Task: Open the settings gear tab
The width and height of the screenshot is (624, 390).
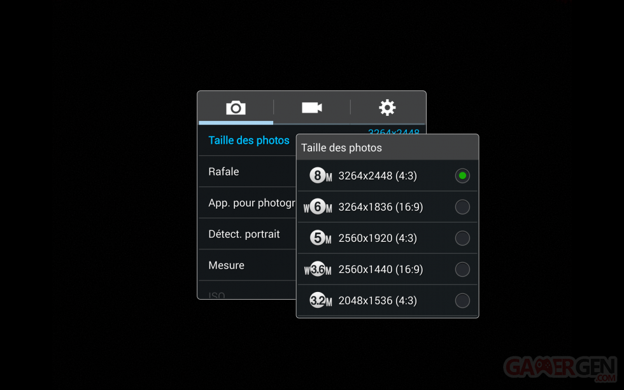Action: [x=386, y=108]
